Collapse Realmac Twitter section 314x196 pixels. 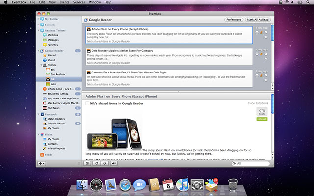click(x=38, y=30)
